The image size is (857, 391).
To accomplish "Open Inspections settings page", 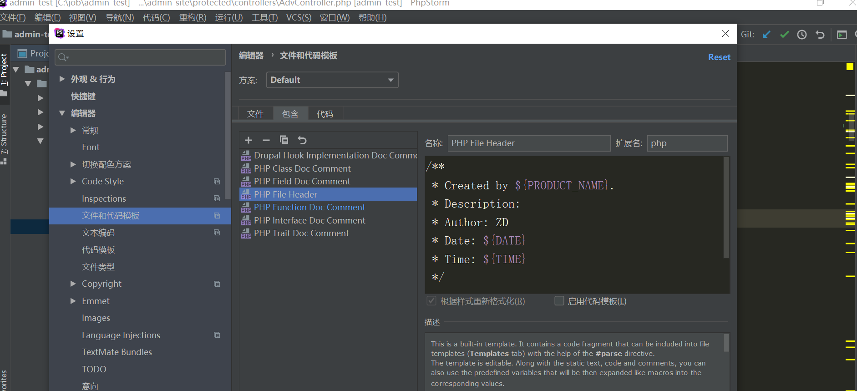I will pyautogui.click(x=104, y=198).
